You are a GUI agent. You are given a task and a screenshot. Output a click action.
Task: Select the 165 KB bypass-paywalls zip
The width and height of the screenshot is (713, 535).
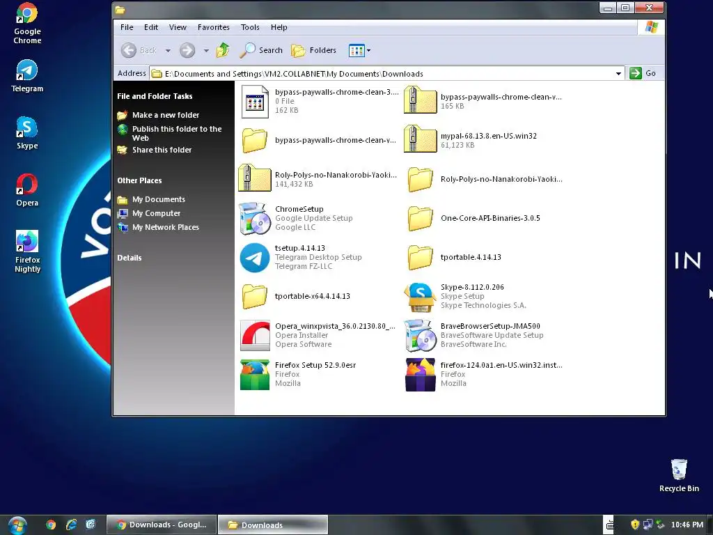pyautogui.click(x=420, y=101)
